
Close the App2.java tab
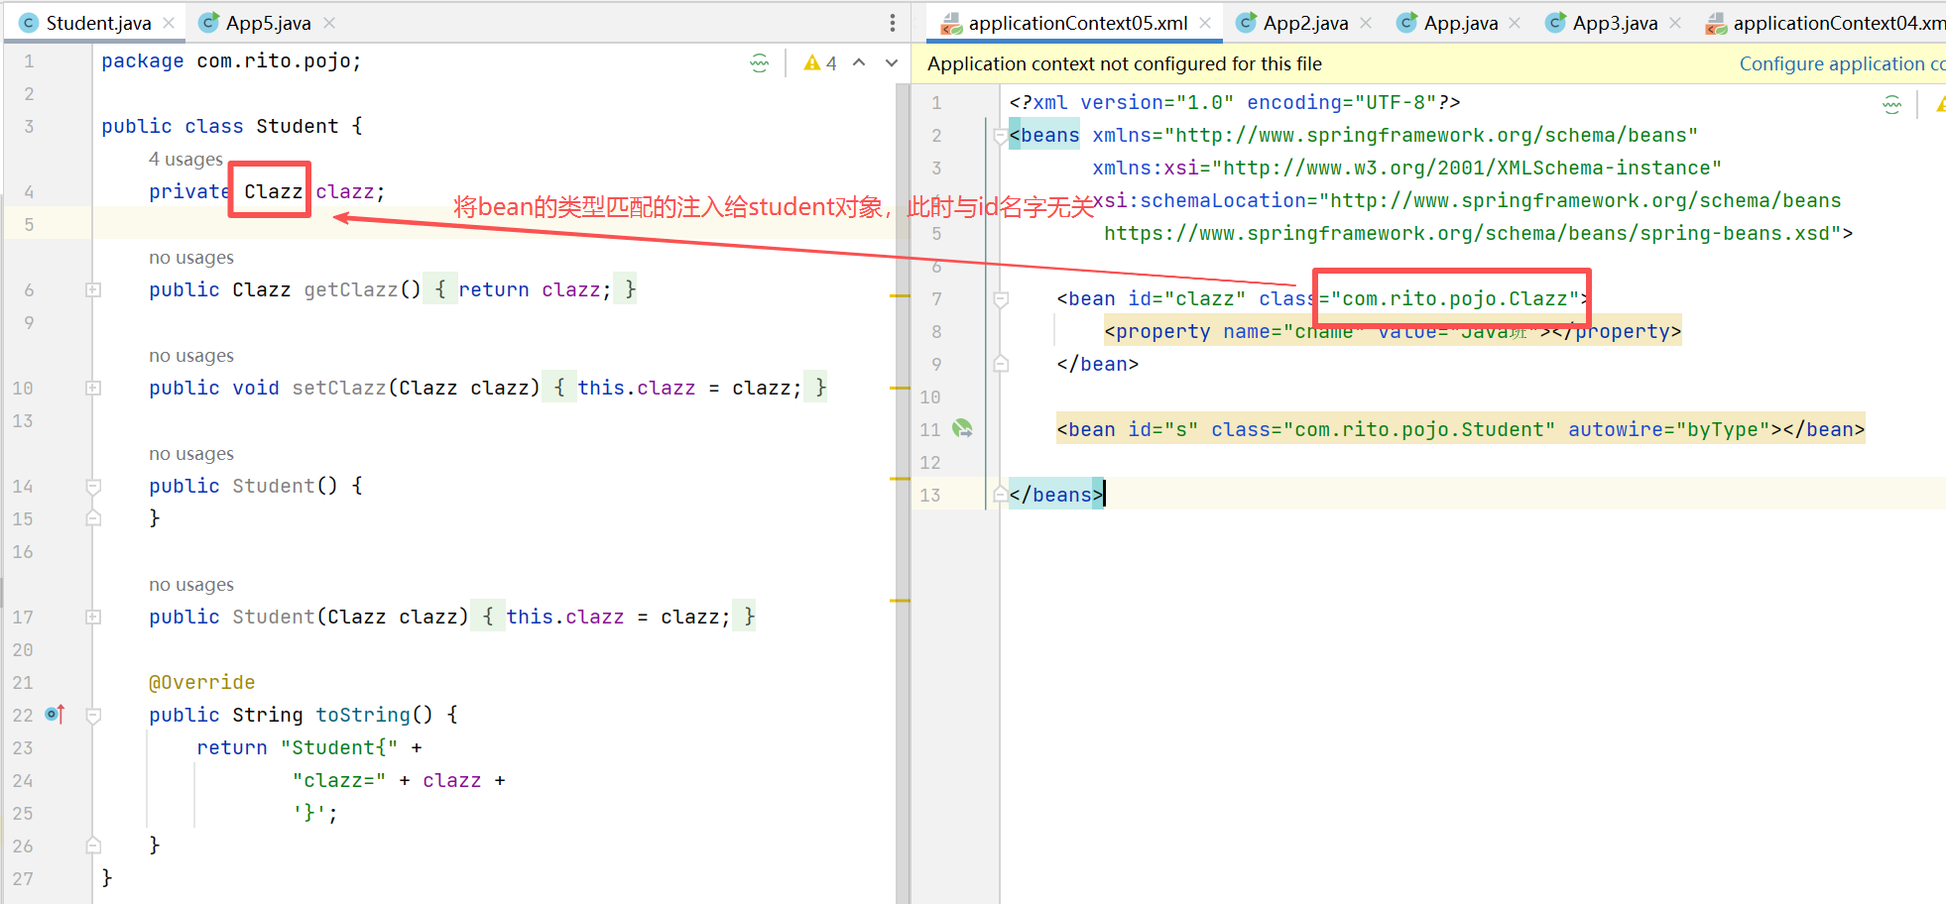tap(1366, 23)
